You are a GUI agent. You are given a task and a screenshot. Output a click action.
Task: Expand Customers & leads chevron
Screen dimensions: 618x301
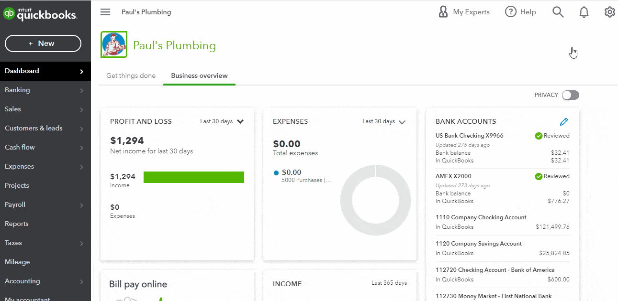coord(81,129)
